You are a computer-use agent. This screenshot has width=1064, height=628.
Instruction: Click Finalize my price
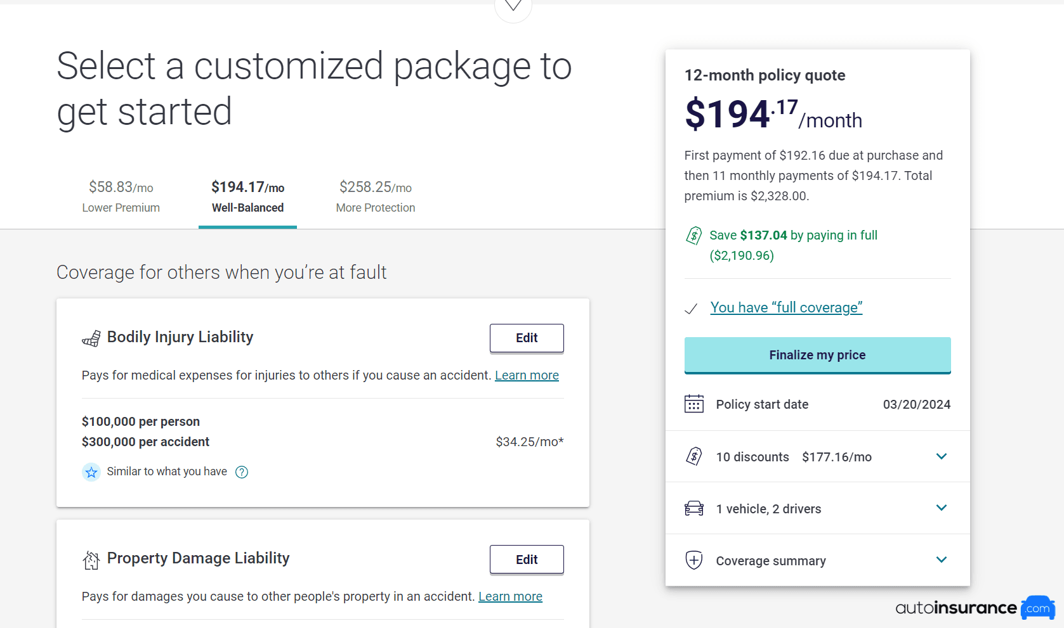817,355
